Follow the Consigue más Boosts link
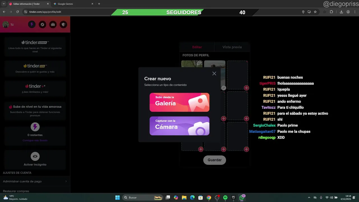Image resolution: width=359 pixels, height=202 pixels. (x=35, y=140)
